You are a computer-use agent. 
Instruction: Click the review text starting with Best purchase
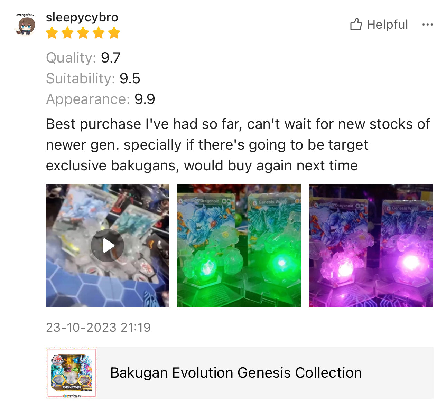click(238, 145)
